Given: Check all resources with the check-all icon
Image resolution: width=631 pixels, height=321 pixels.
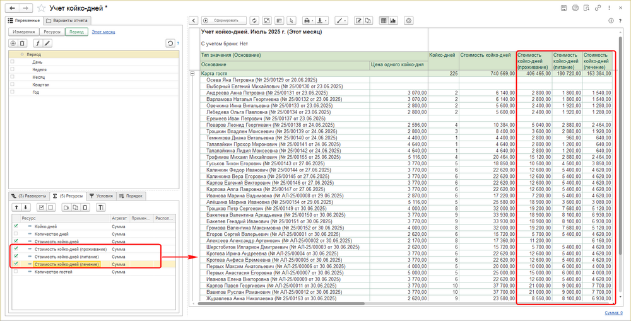Looking at the screenshot, I should [42, 207].
